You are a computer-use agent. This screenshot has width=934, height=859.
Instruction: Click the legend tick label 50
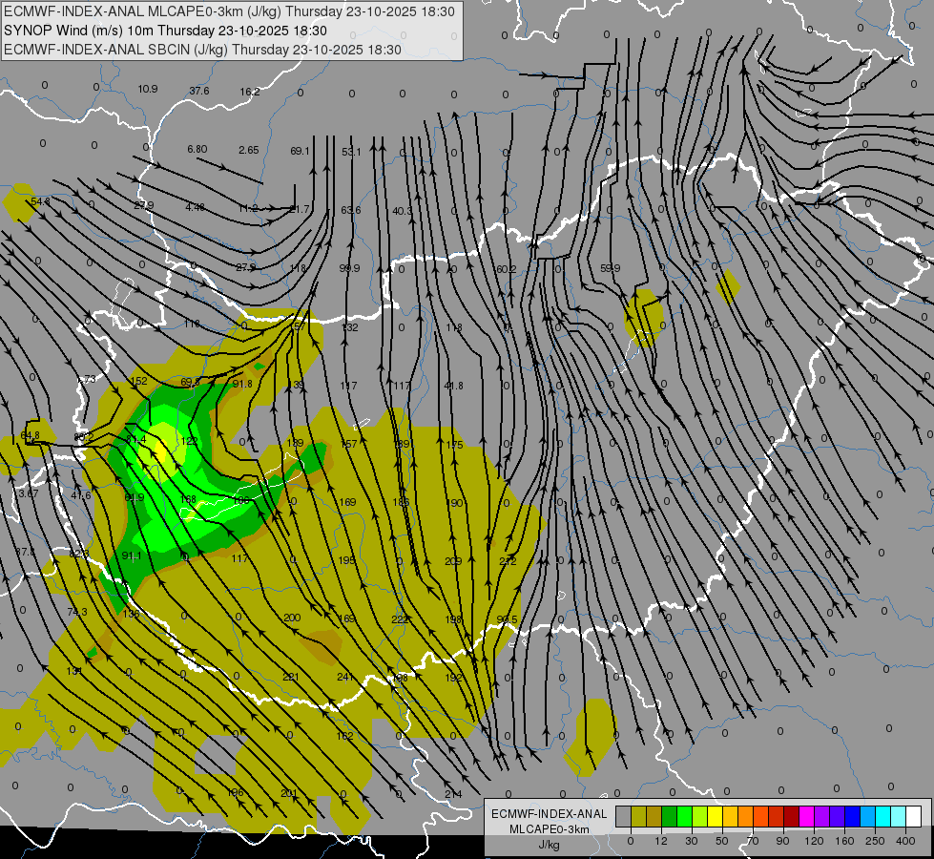[721, 841]
